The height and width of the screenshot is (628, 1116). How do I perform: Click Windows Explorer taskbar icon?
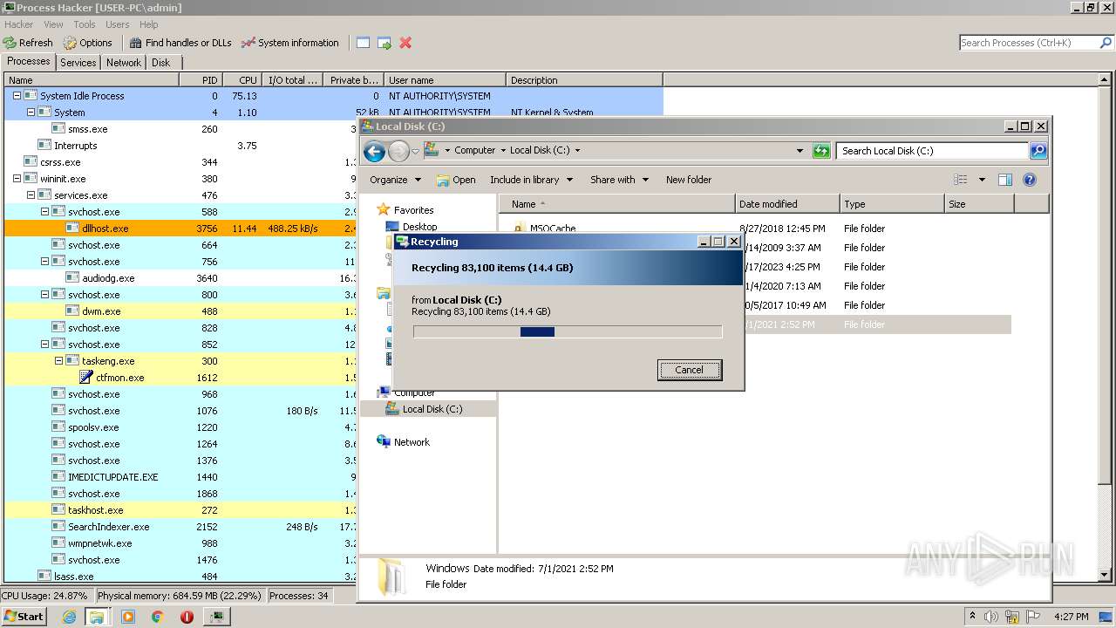point(97,617)
